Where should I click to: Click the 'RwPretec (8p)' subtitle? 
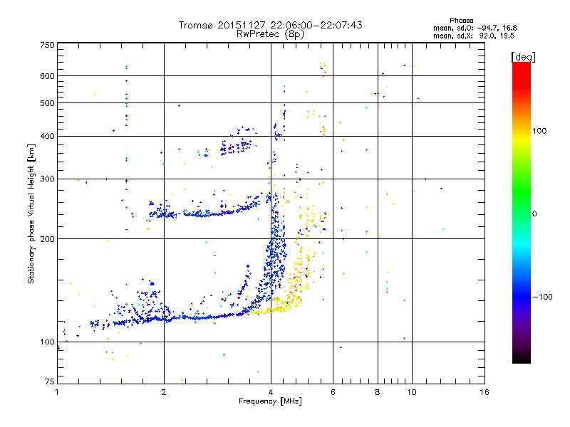(x=270, y=34)
